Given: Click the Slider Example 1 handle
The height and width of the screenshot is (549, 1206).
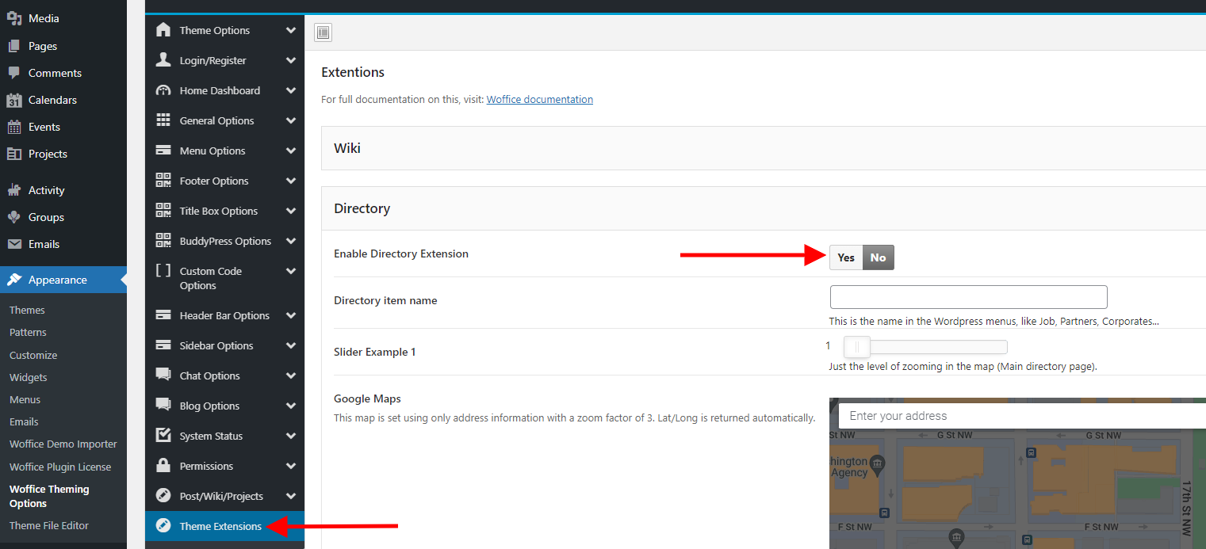Looking at the screenshot, I should click(x=856, y=347).
